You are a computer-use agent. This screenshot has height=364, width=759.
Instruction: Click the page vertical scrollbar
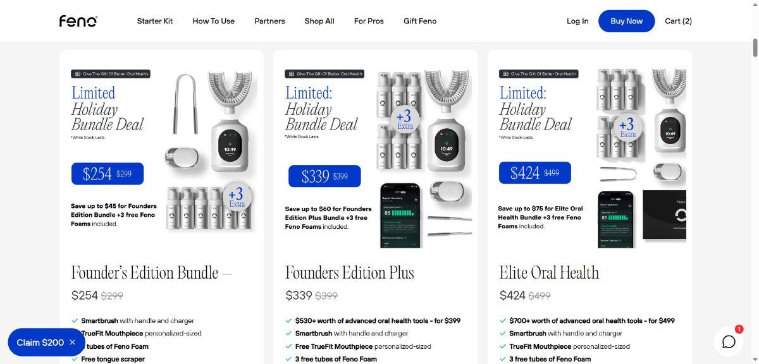point(755,48)
